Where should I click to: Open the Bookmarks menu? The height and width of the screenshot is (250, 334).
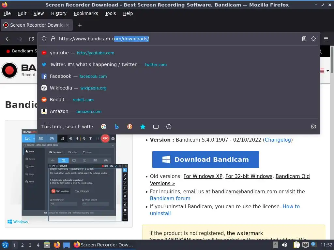(86, 13)
